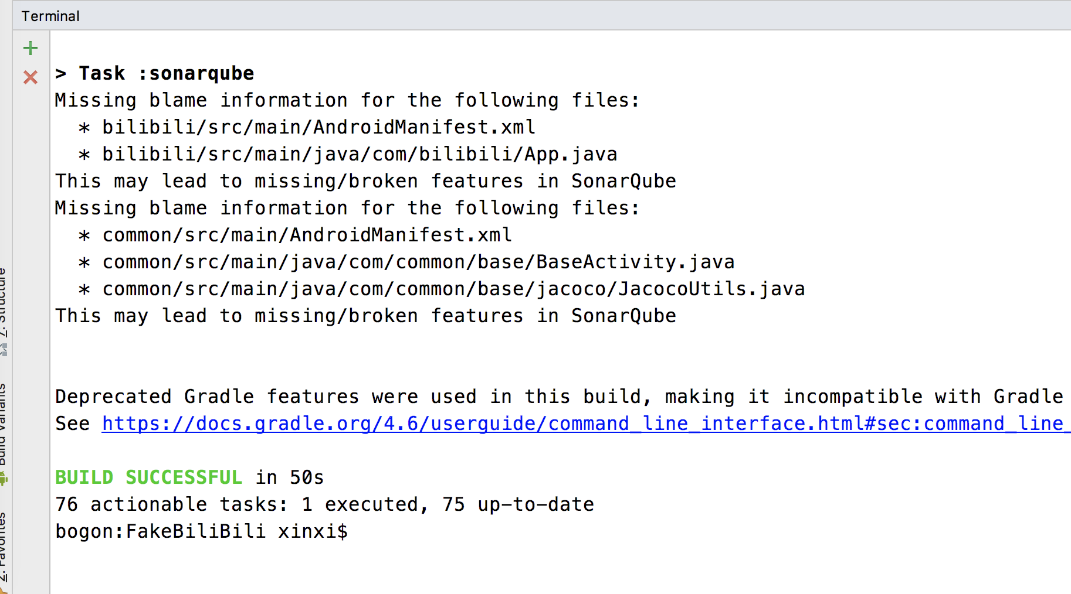Show the Build Variants side tab

point(4,425)
